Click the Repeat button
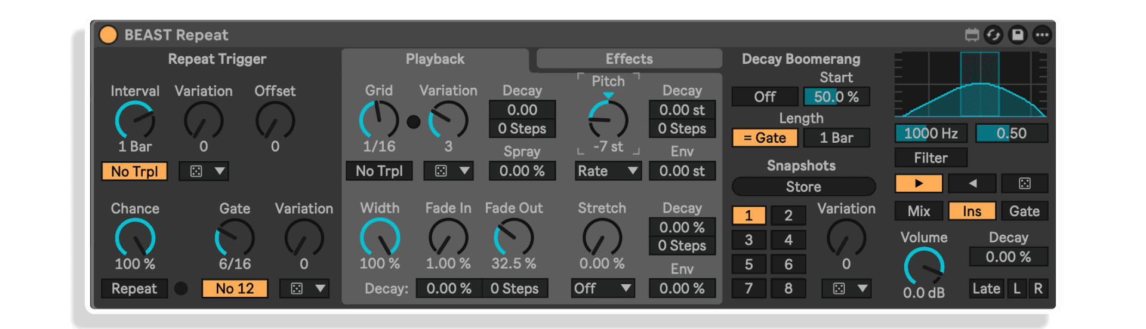The width and height of the screenshot is (1146, 329). pos(134,289)
